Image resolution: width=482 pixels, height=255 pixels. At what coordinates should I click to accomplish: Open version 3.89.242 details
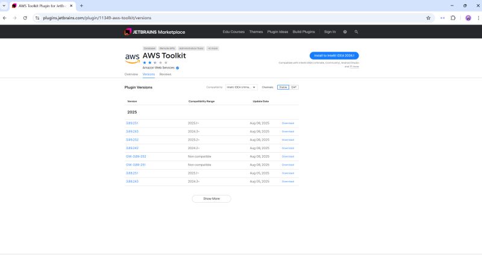tap(132, 148)
